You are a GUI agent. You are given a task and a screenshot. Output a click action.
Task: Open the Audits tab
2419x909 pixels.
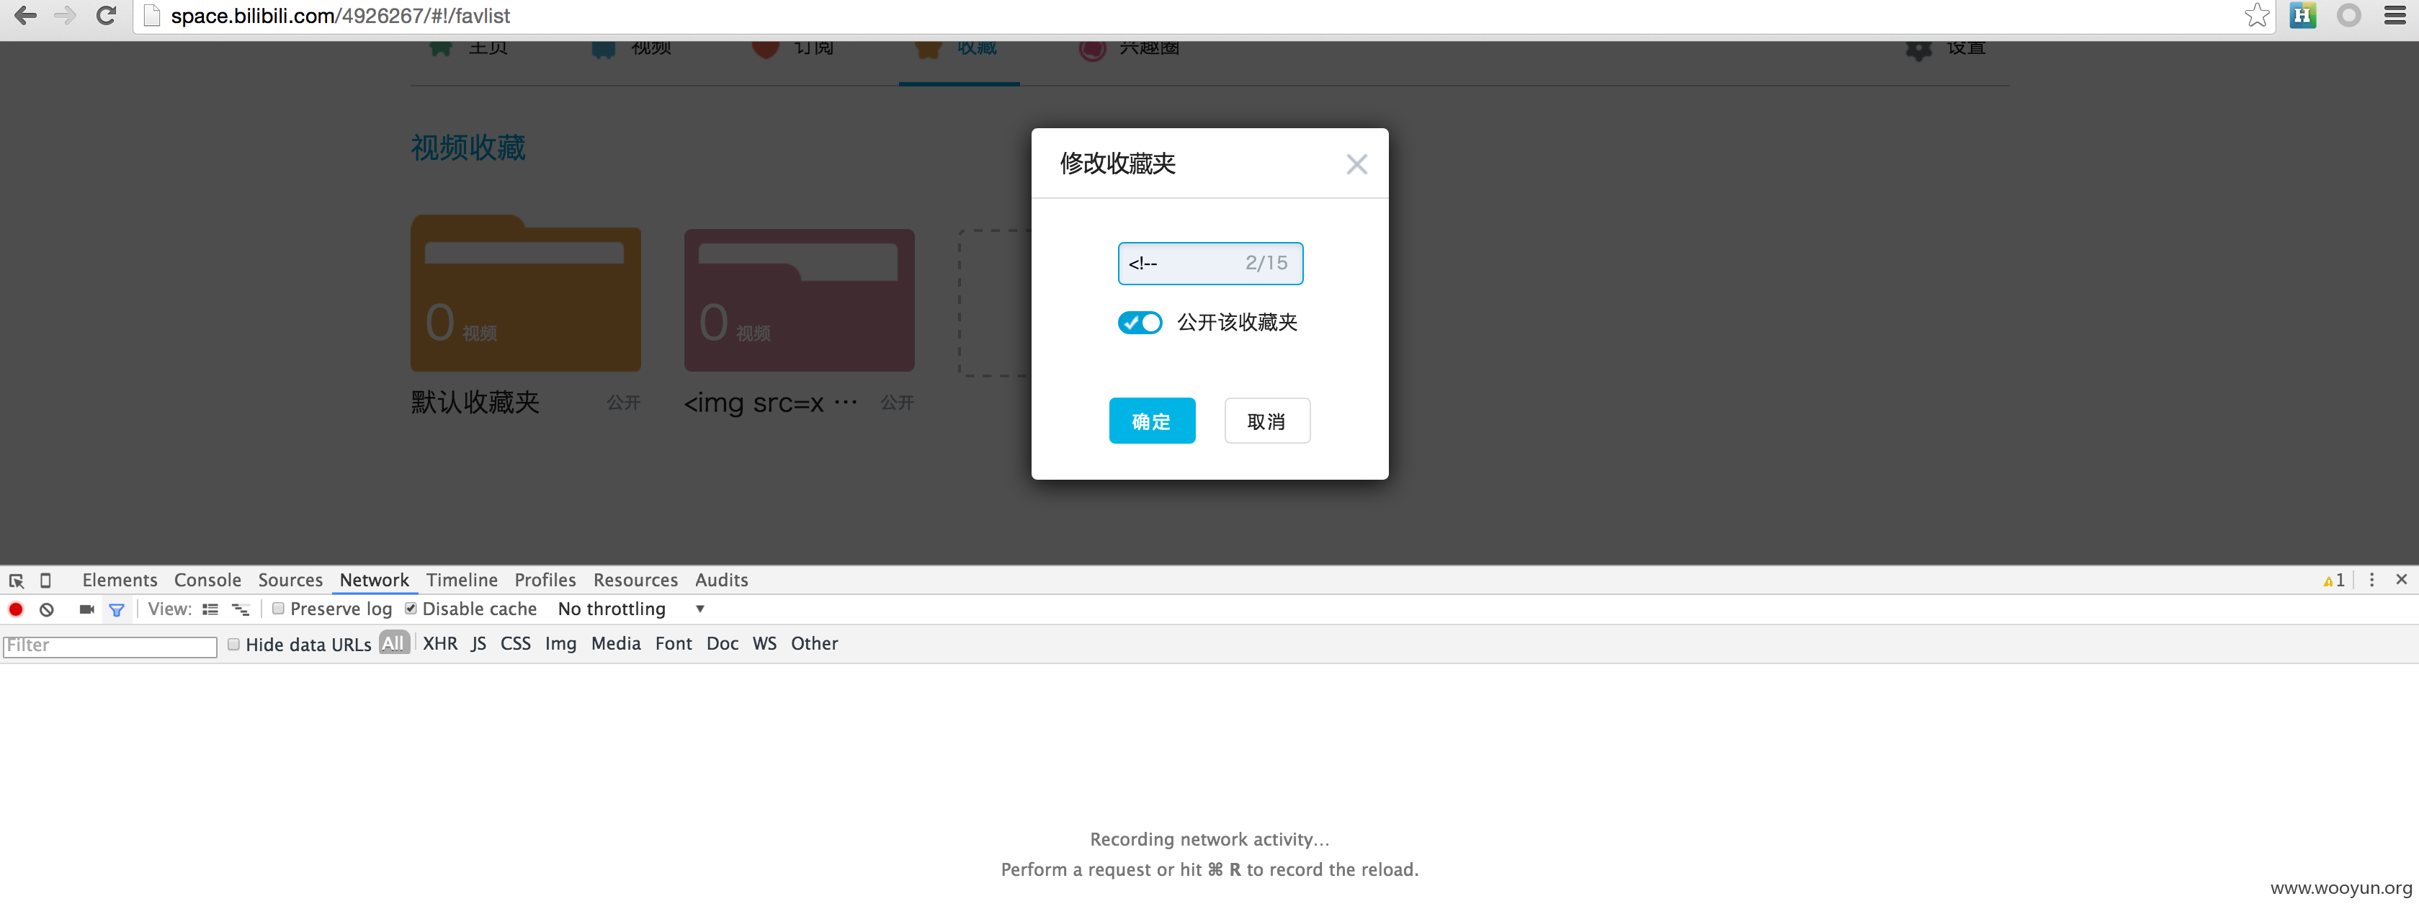pos(721,581)
